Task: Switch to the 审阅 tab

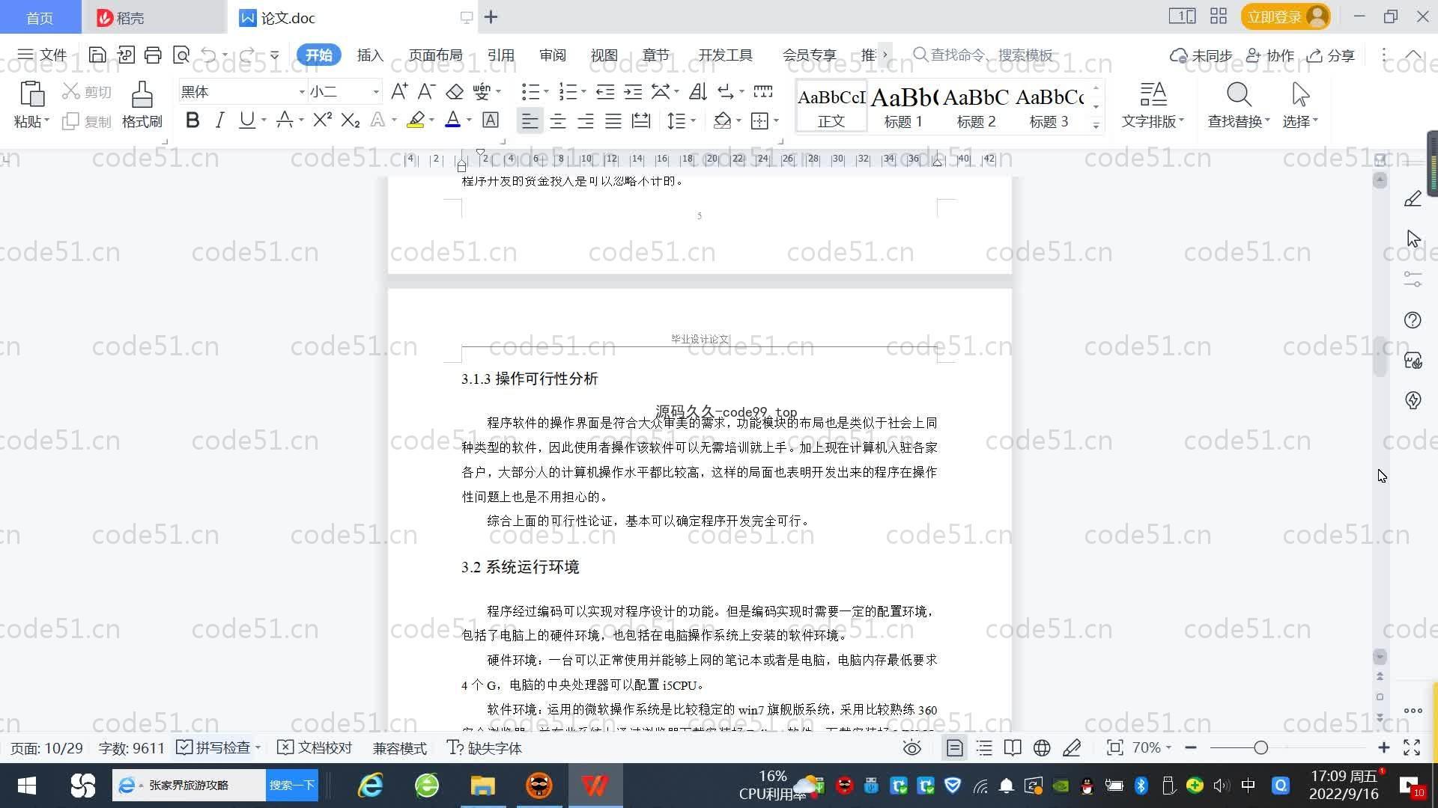Action: 552,55
